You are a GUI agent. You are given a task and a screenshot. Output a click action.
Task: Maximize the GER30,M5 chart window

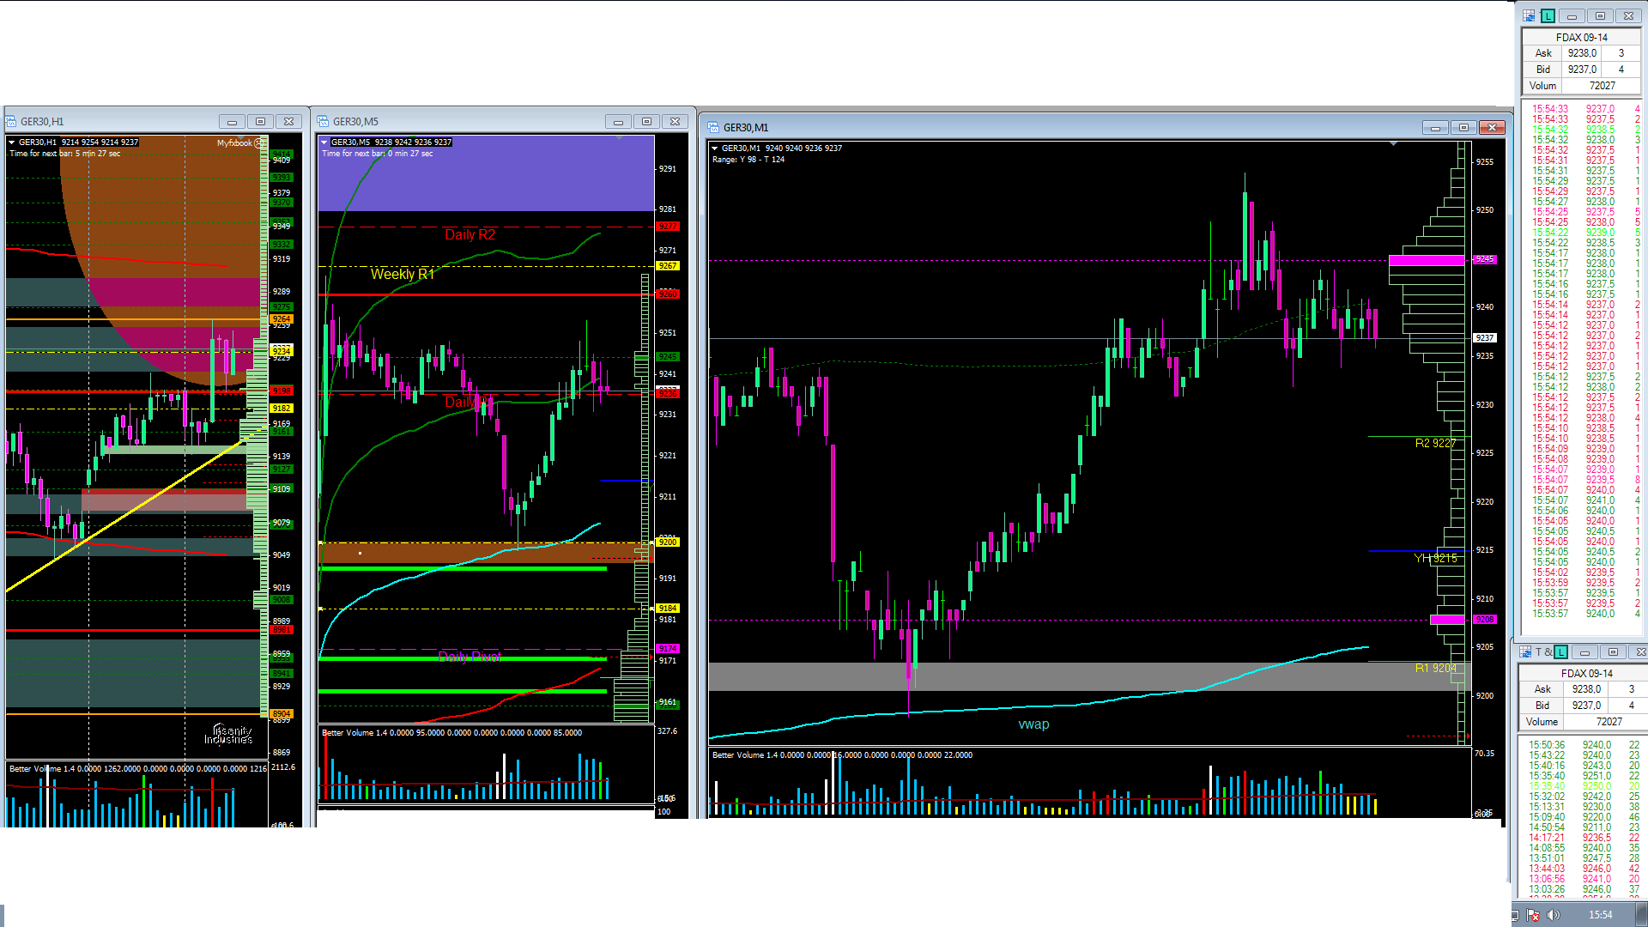coord(646,122)
